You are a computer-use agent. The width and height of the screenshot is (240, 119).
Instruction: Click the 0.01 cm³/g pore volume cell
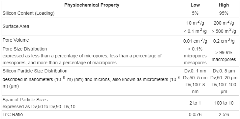click(x=195, y=41)
